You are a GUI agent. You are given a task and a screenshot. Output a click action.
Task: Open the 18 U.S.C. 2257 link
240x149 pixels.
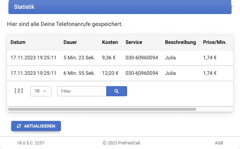[30, 143]
